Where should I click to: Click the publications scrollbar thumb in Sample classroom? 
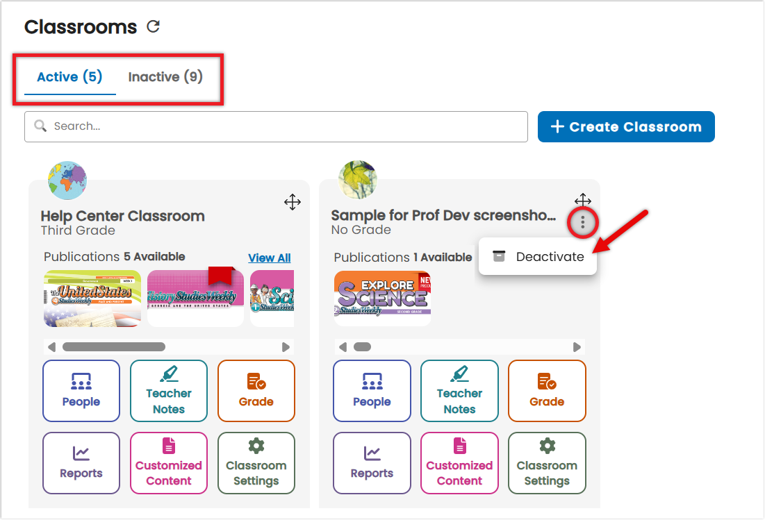coord(362,347)
